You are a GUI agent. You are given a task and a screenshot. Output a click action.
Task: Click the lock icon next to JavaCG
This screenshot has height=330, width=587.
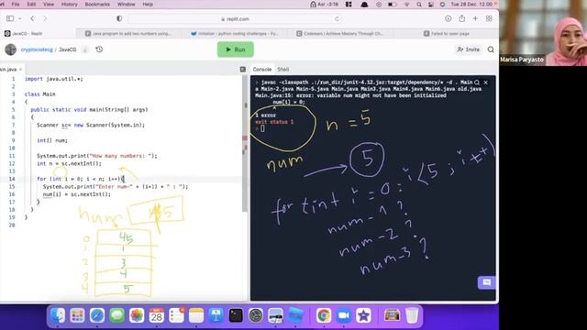click(x=85, y=49)
